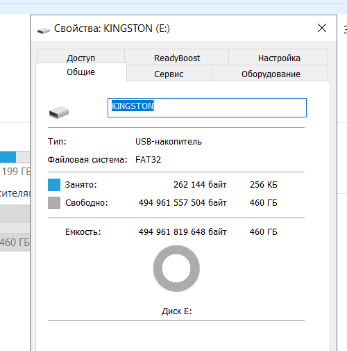Click the 256 КБ used size

pyautogui.click(x=264, y=185)
